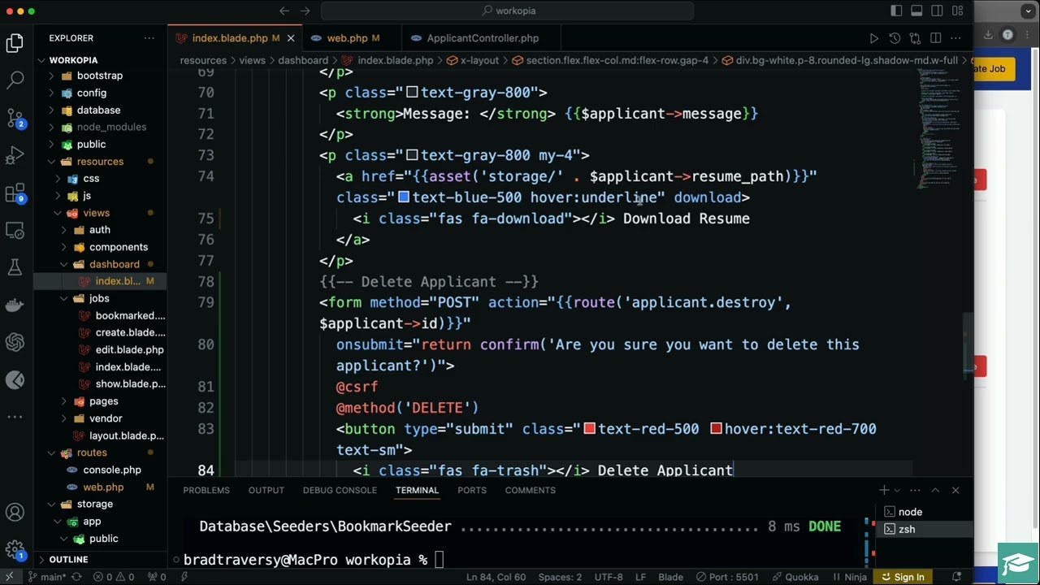1040x585 pixels.
Task: Open the PORTS panel tab
Action: click(x=472, y=490)
